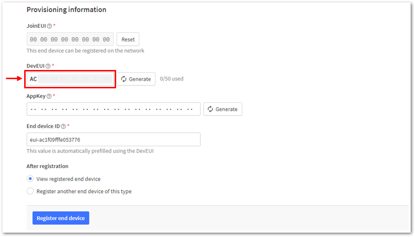The height and width of the screenshot is (237, 415).
Task: Click the prefilled using DevEUI hint text
Action: (90, 151)
